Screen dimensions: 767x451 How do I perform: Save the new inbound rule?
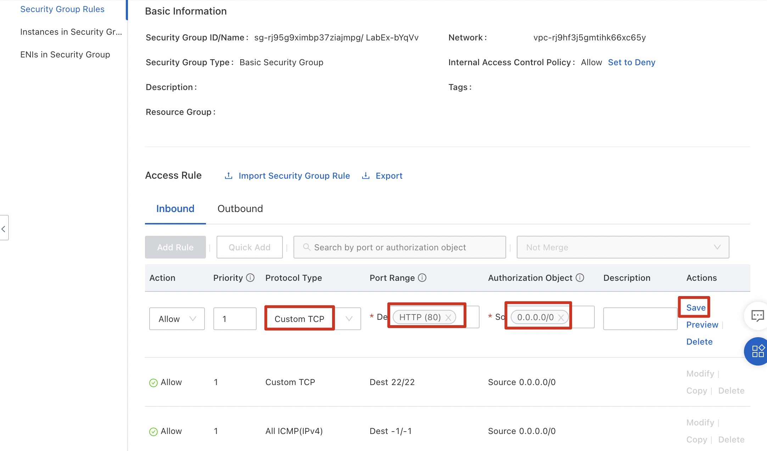coord(696,308)
